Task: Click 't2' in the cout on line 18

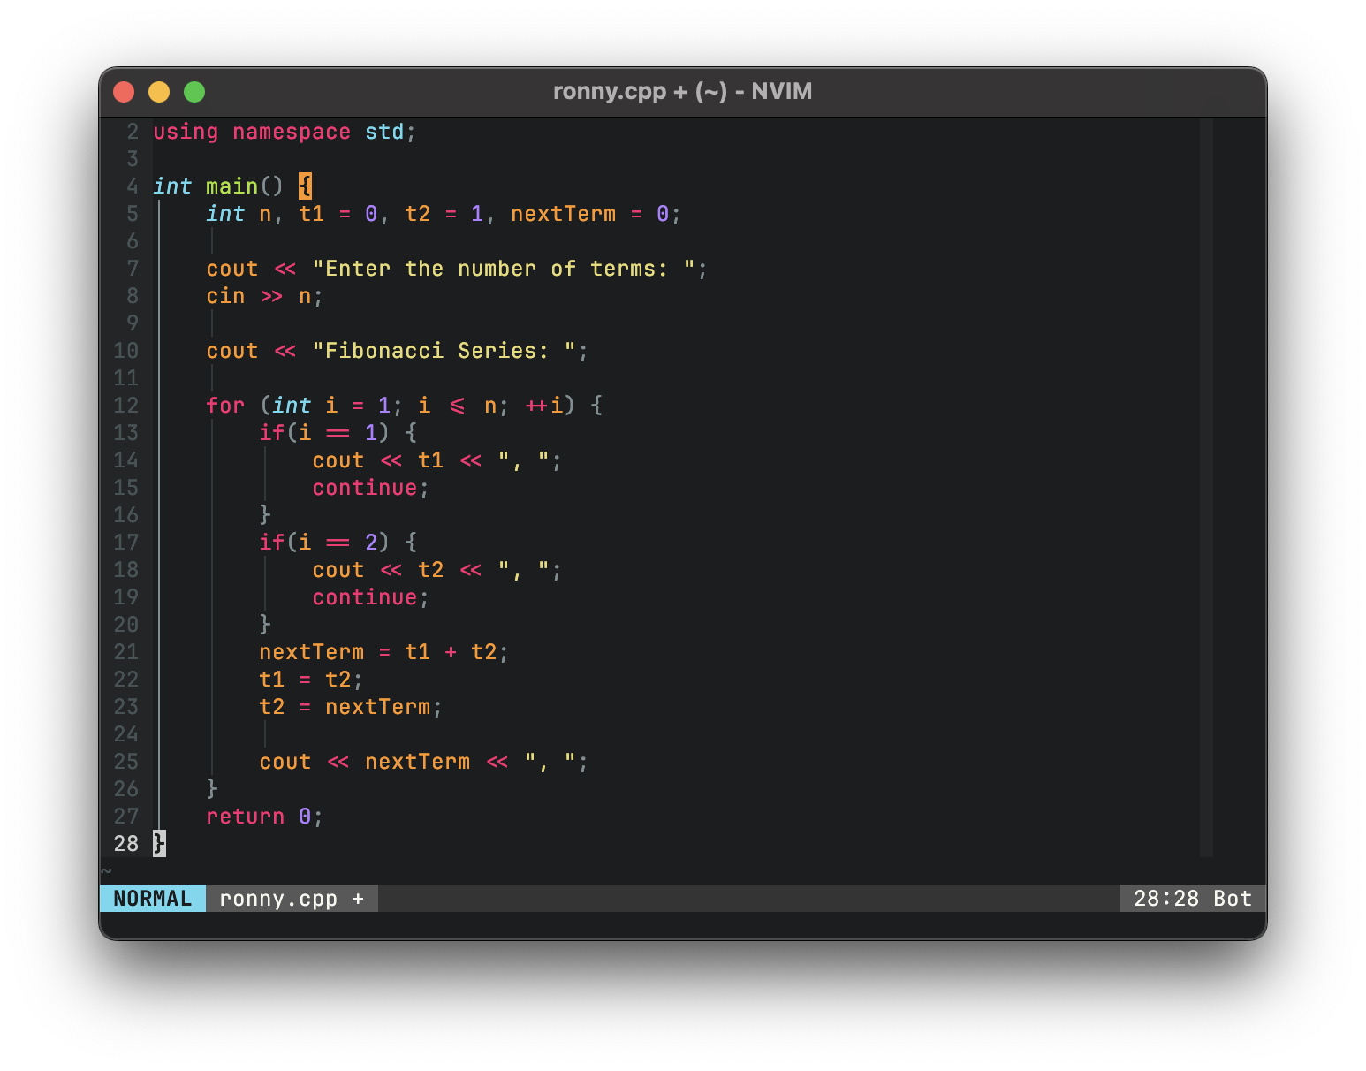Action: point(430,570)
